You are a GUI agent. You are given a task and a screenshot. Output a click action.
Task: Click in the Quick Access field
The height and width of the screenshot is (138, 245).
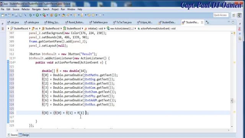coord(221,15)
